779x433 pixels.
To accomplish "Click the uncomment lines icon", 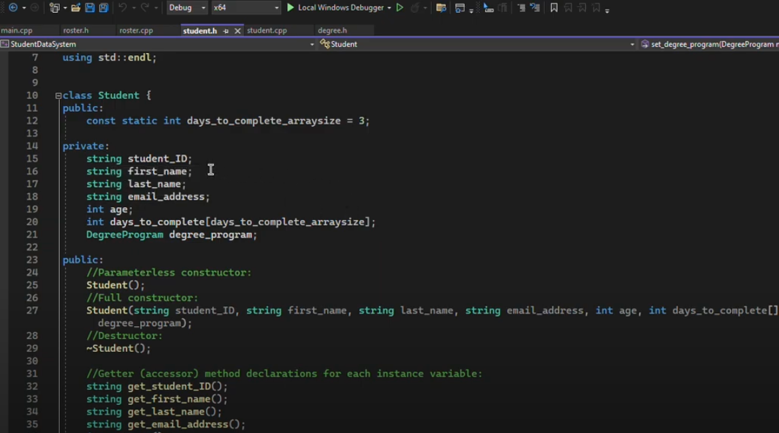I will coord(535,7).
